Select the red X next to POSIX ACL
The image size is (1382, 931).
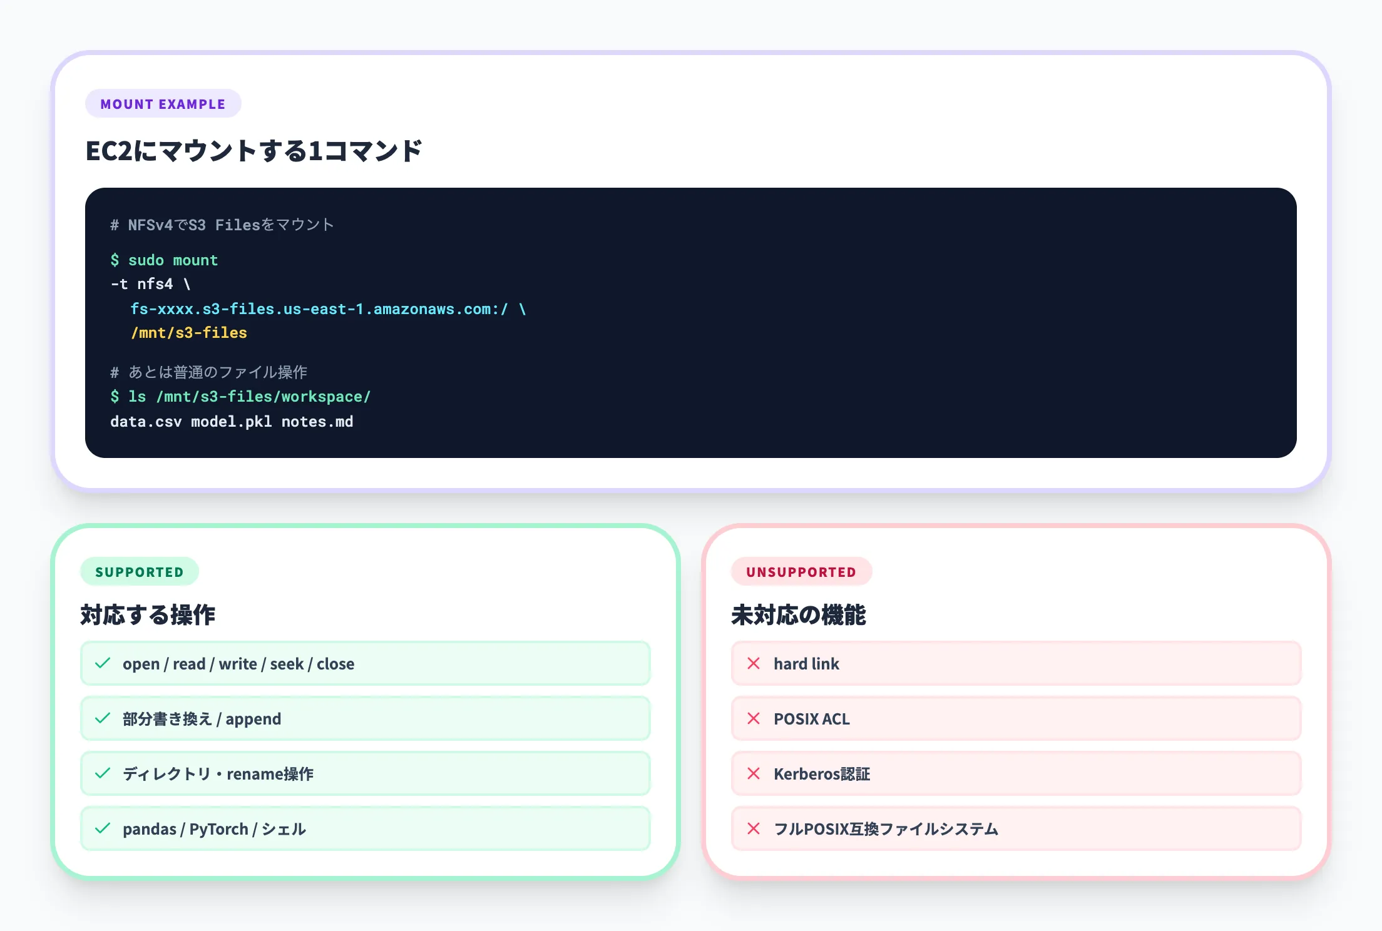coord(753,719)
